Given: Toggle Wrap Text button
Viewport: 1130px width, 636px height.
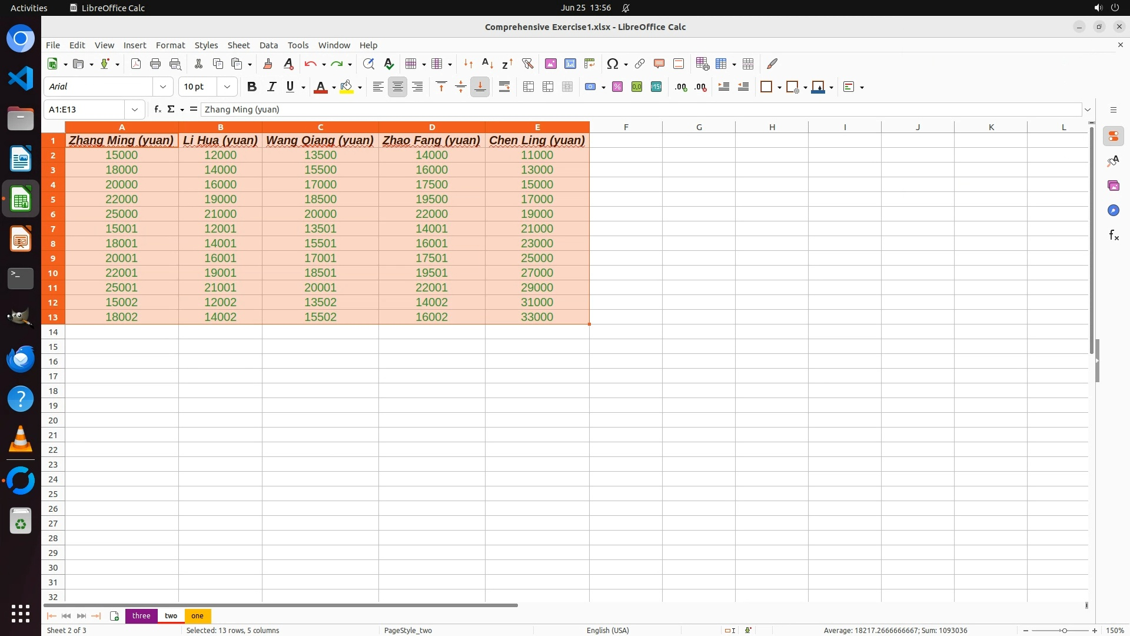Looking at the screenshot, I should [504, 87].
